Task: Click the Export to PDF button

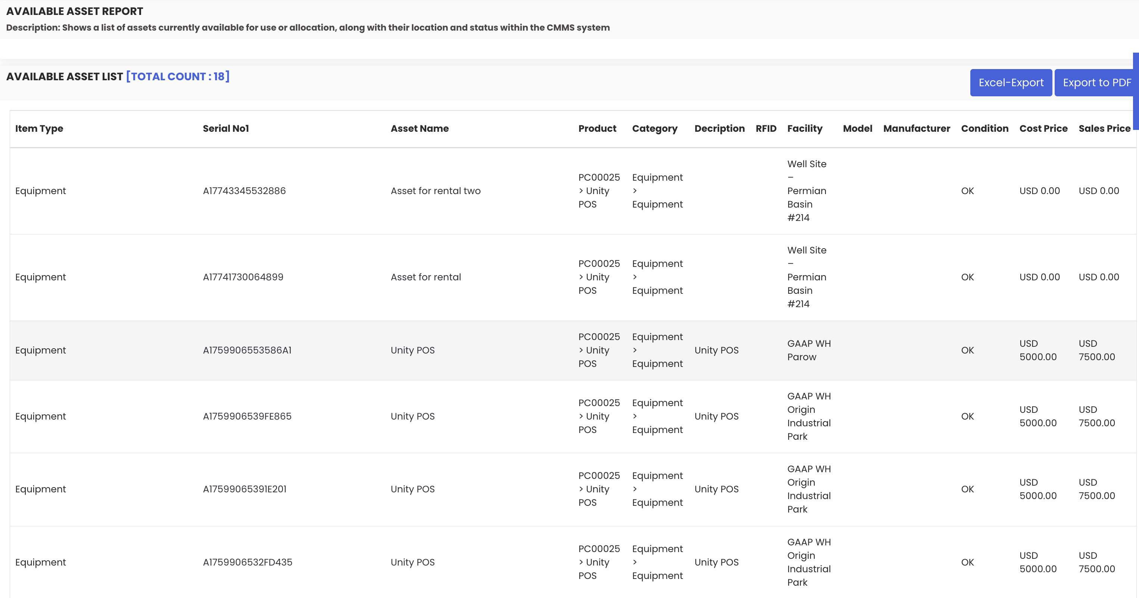Action: coord(1096,83)
